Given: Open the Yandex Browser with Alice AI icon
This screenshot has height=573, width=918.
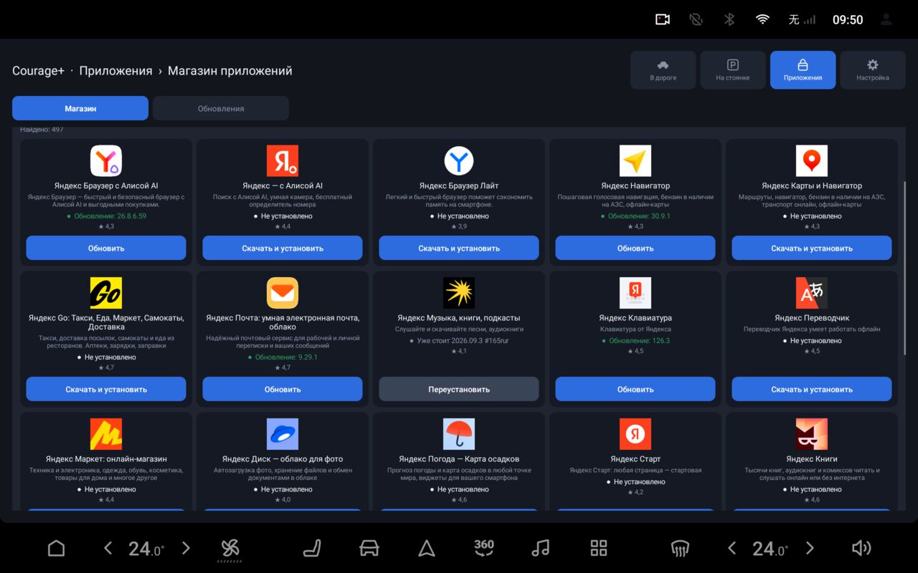Looking at the screenshot, I should (x=106, y=161).
